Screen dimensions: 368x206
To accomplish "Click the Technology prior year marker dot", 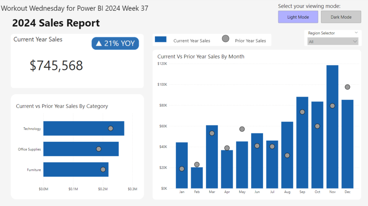I will click(x=111, y=128).
